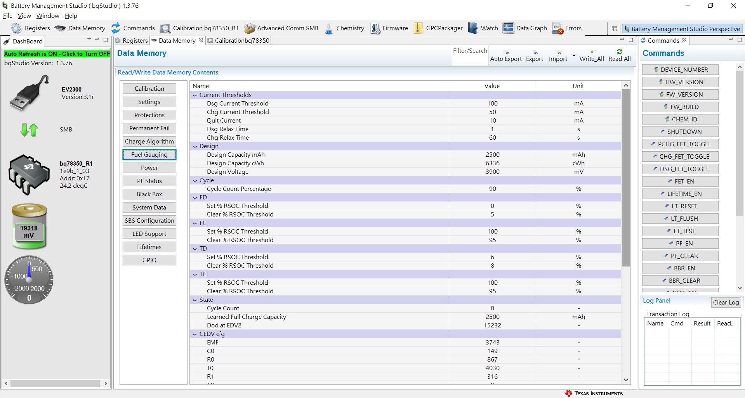Open the GPCPackager tool

tap(438, 28)
